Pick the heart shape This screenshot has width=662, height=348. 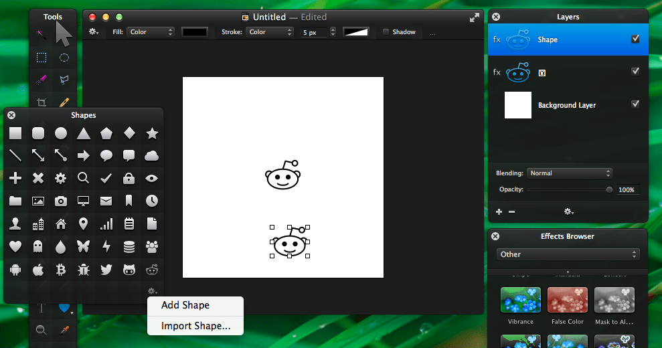click(x=15, y=246)
